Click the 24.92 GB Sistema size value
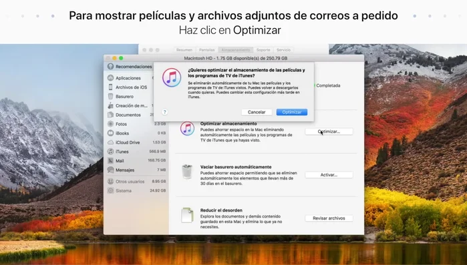 click(158, 190)
